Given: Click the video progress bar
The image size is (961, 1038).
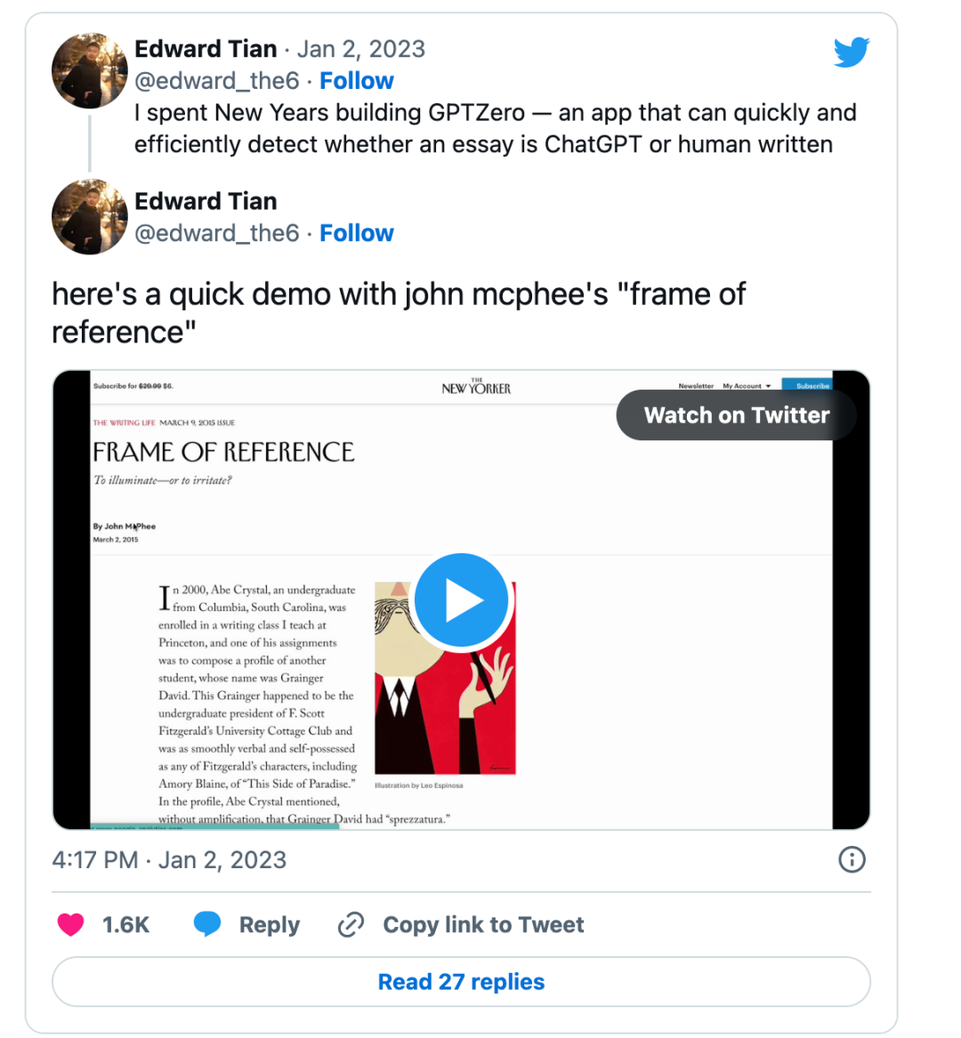Looking at the screenshot, I should 214,826.
